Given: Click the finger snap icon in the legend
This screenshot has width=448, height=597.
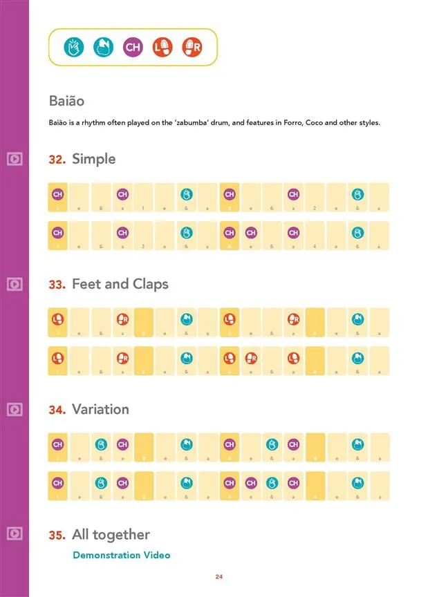Looking at the screenshot, I should pos(73,47).
